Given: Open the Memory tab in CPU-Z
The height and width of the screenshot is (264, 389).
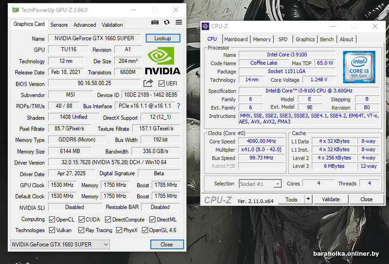Looking at the screenshot, I should (262, 39).
